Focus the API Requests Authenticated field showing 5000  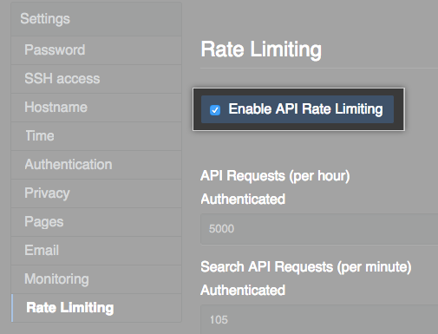tap(319, 229)
